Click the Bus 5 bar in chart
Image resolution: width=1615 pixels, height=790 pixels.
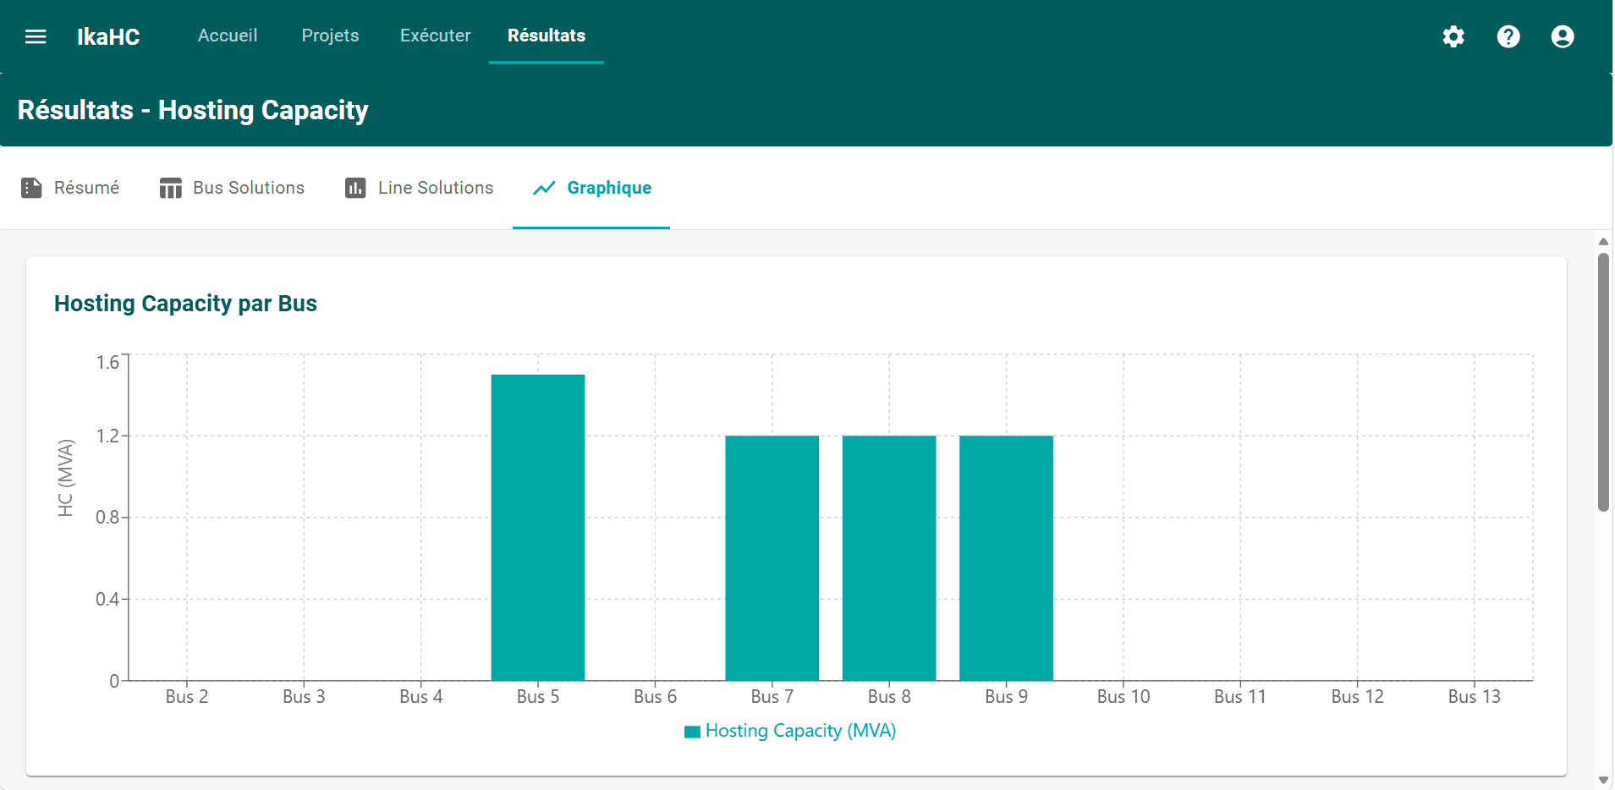538,528
